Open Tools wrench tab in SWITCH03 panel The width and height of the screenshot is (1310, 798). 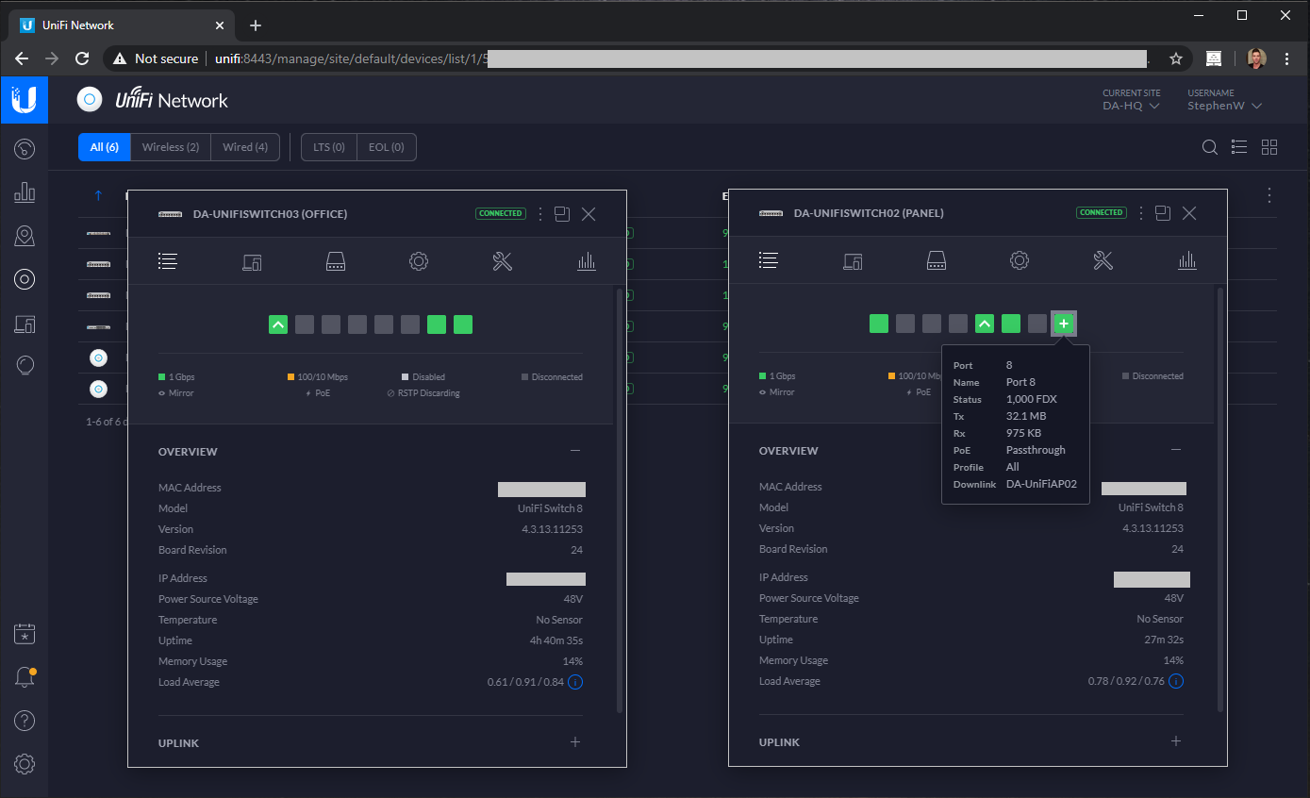coord(503,262)
